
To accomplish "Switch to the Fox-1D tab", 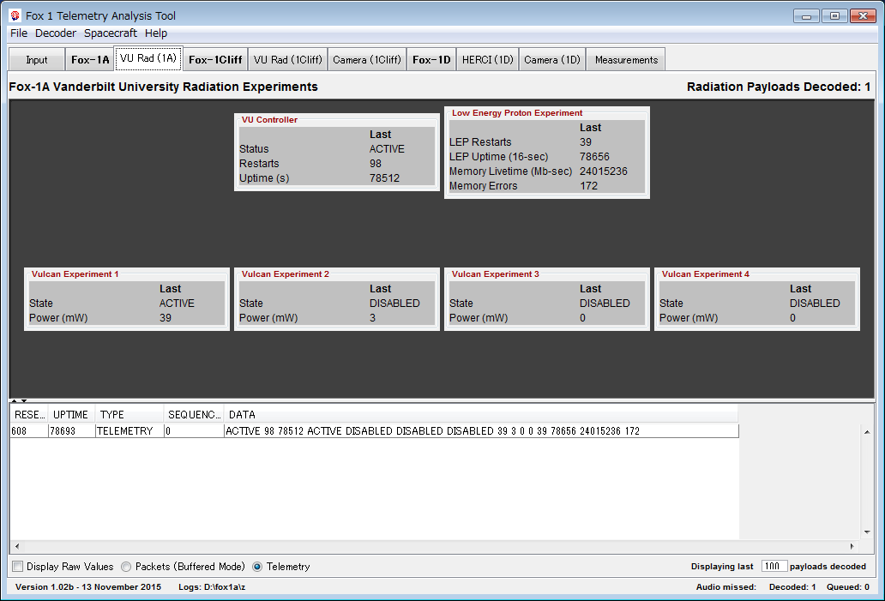I will click(431, 60).
